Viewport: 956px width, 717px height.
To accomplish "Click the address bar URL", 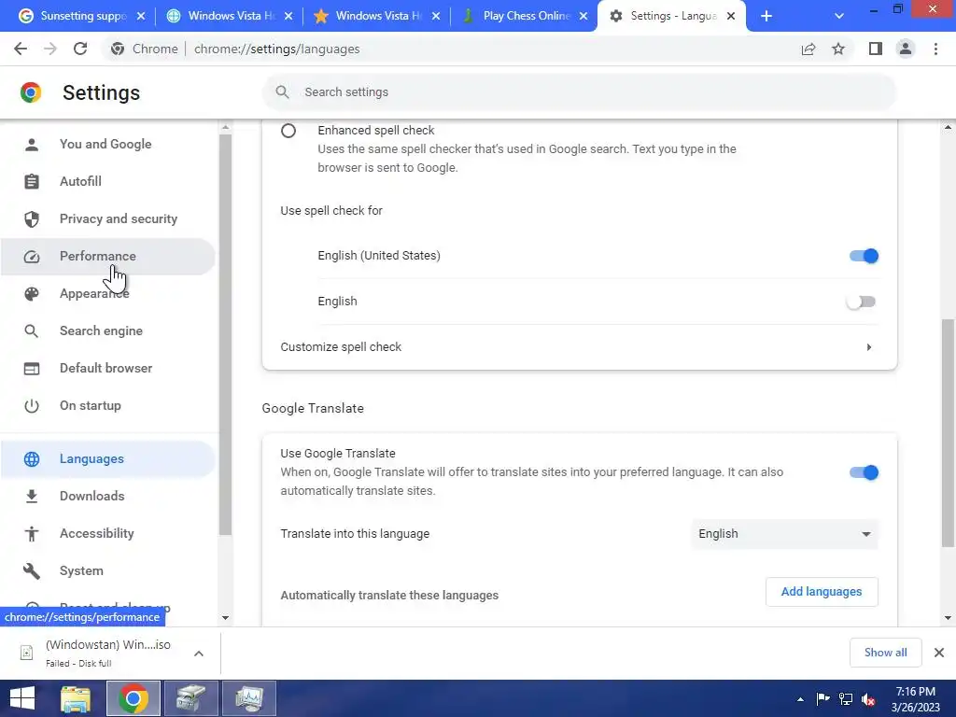I will pos(276,49).
